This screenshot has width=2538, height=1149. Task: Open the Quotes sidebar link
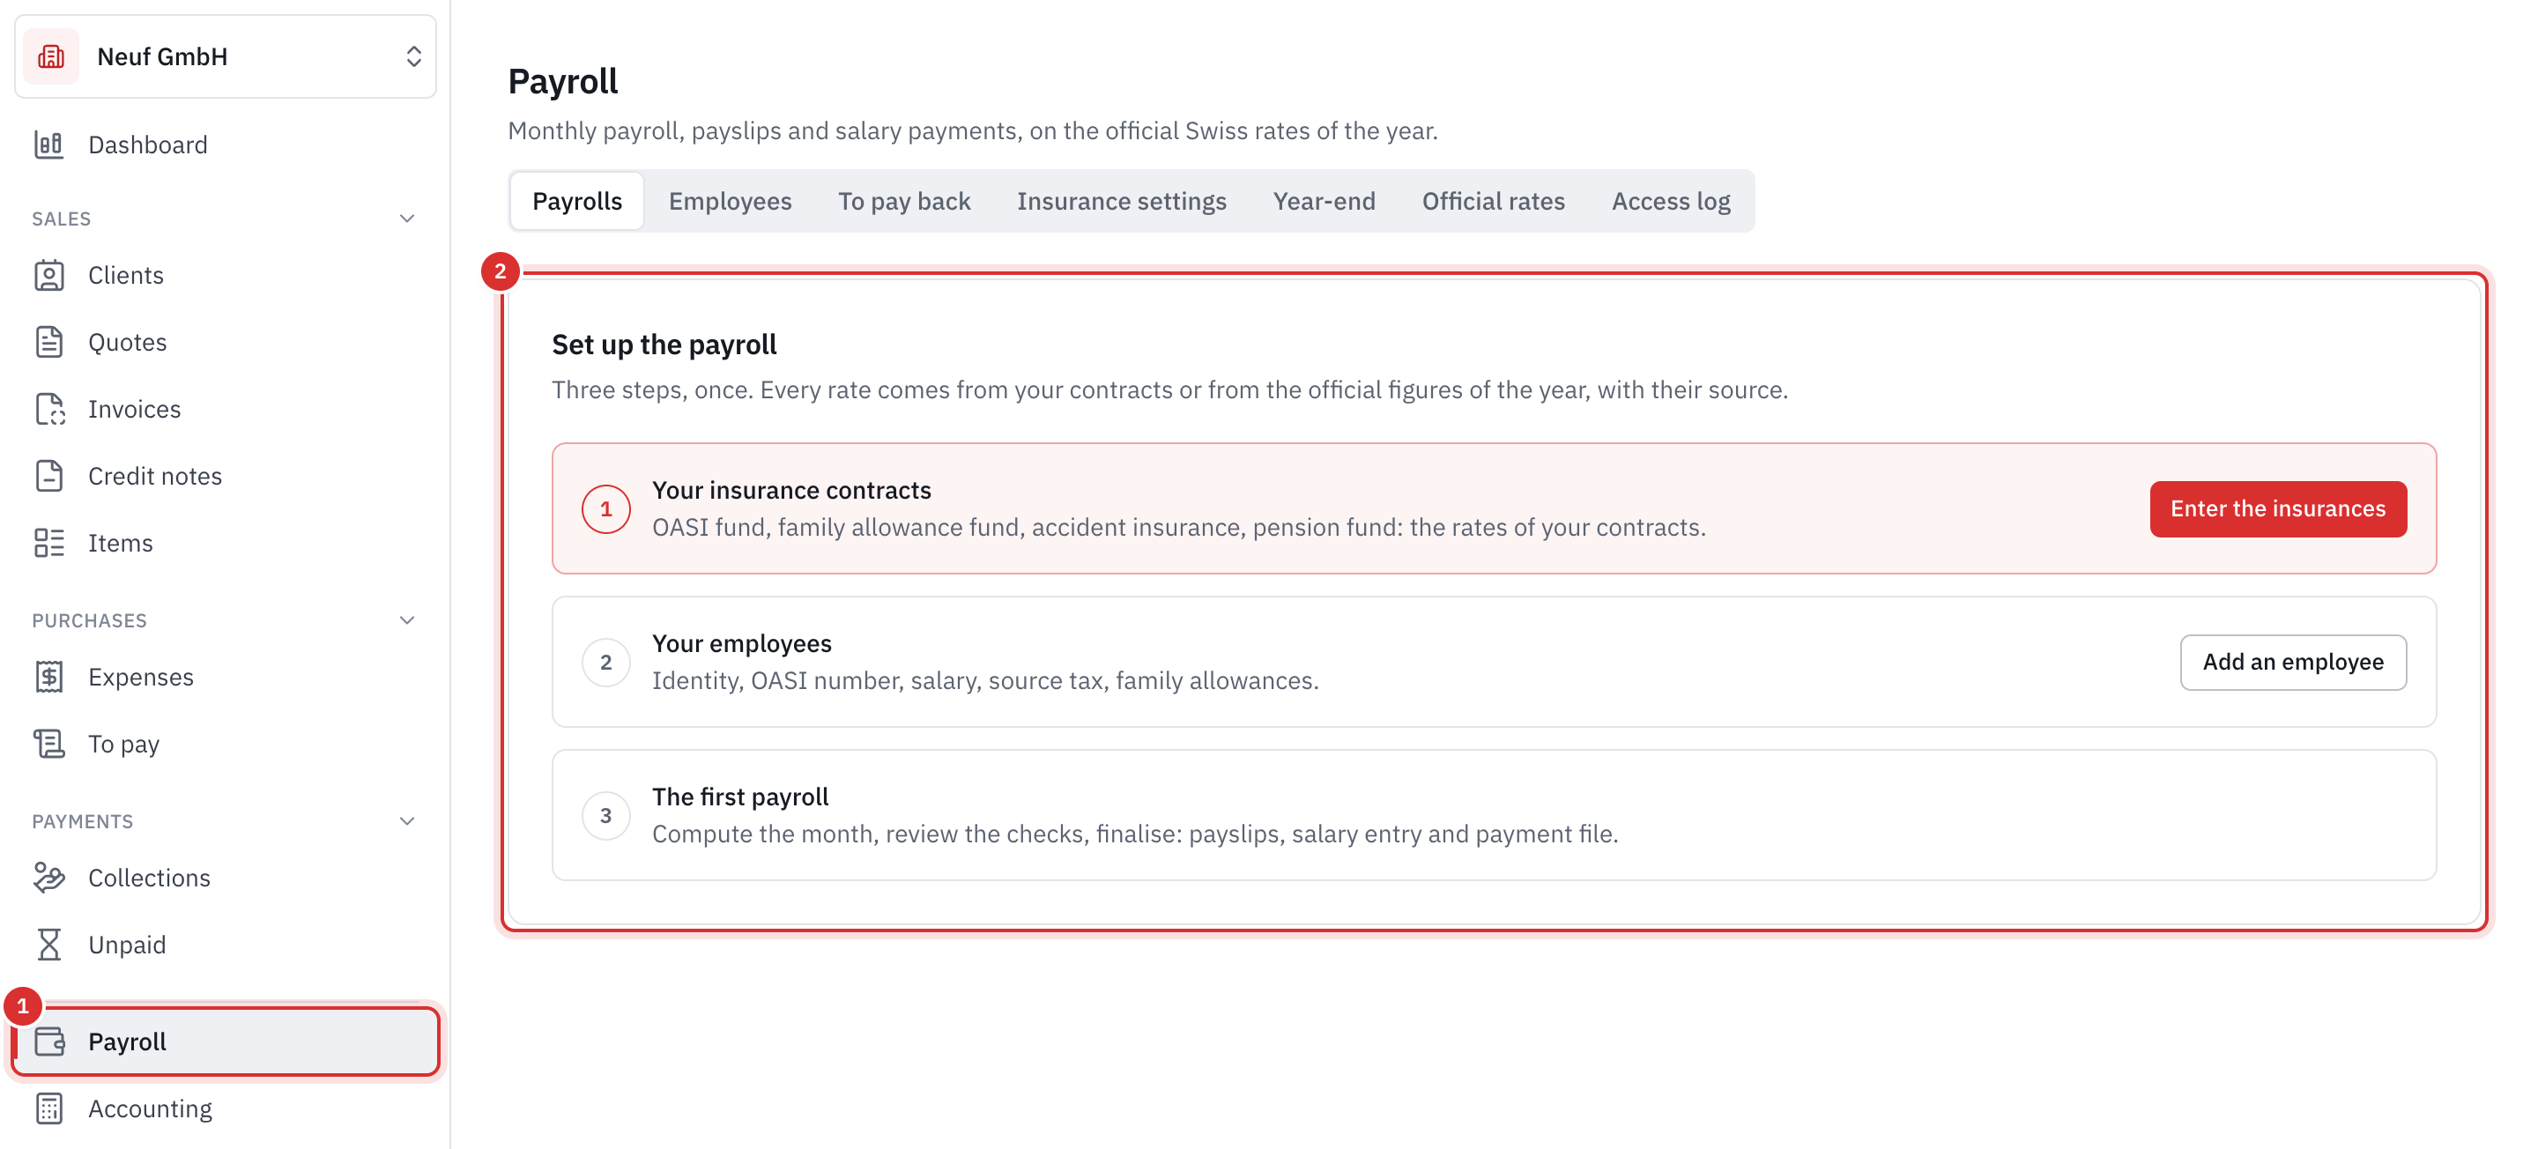[x=226, y=342]
